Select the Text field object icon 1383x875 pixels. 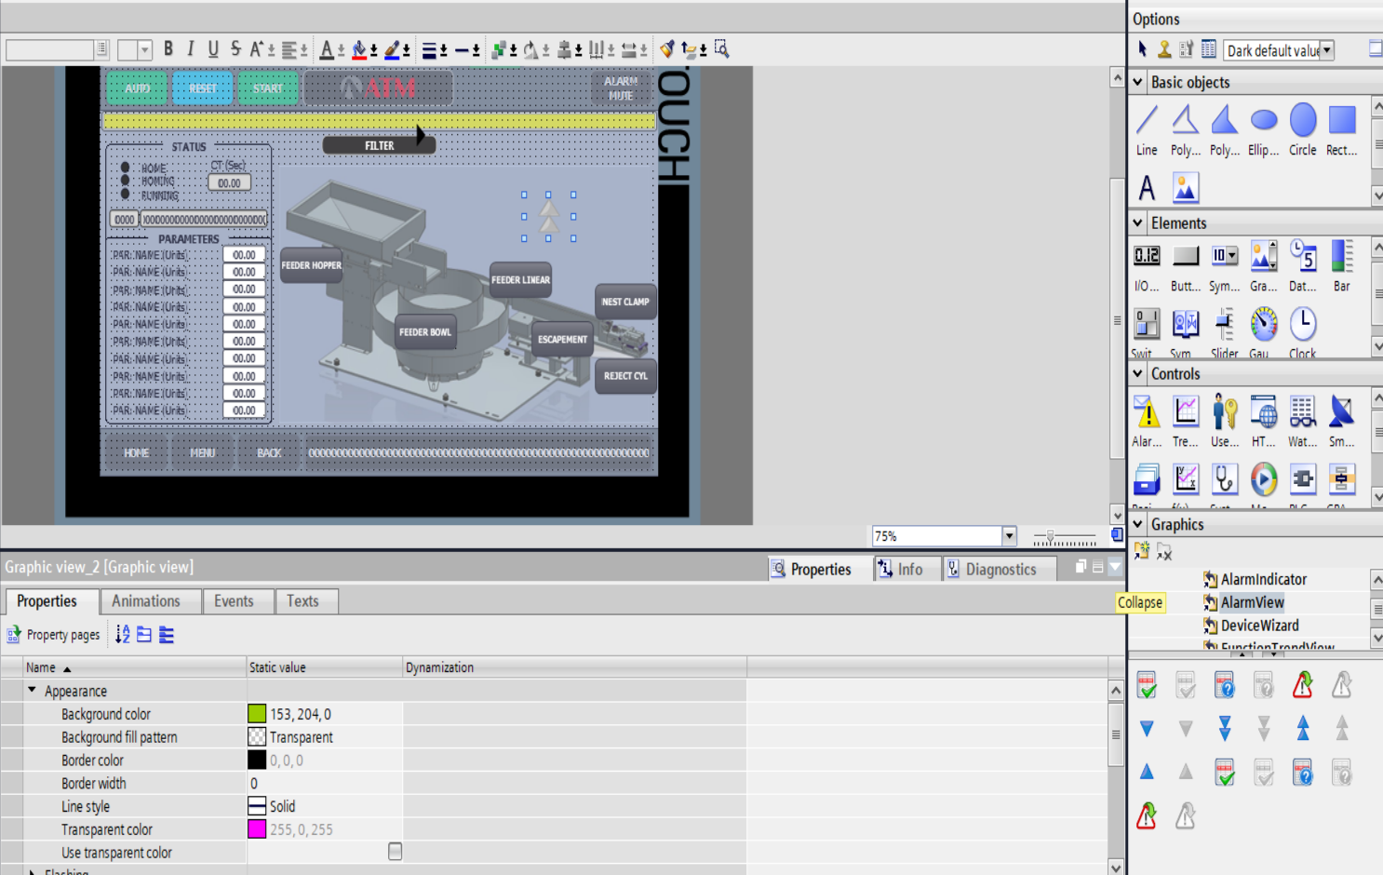pos(1147,188)
